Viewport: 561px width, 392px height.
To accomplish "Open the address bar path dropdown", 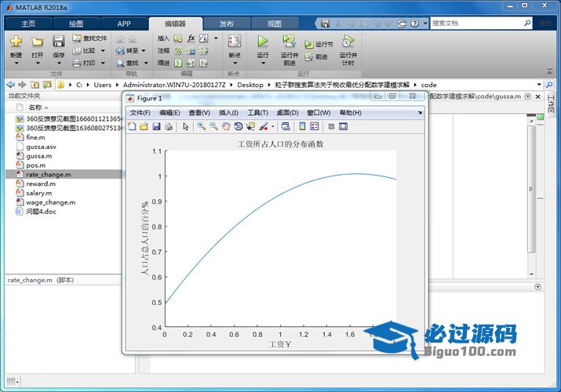I will pos(539,85).
